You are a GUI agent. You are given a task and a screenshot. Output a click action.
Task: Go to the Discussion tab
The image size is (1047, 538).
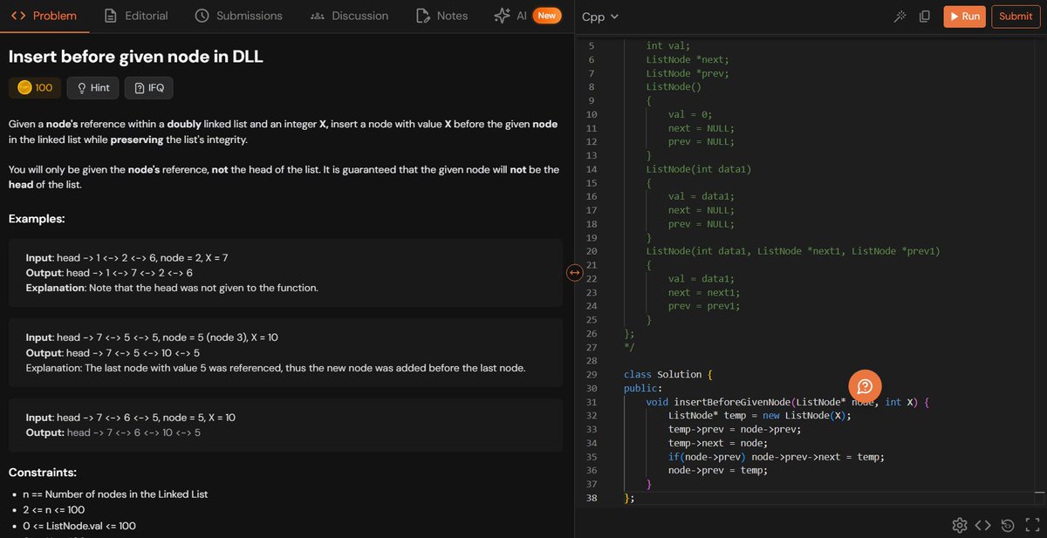point(349,16)
